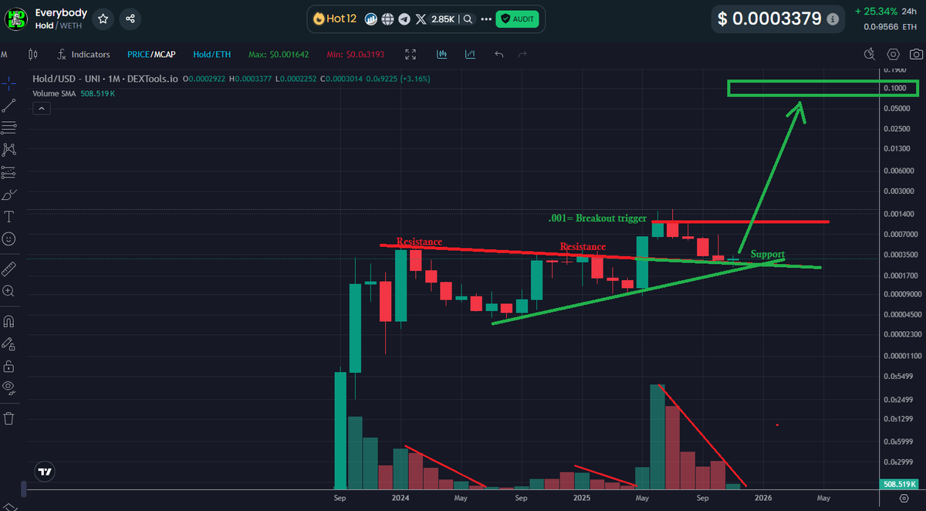926x511 pixels.
Task: Open chart settings gear
Action: (x=893, y=54)
